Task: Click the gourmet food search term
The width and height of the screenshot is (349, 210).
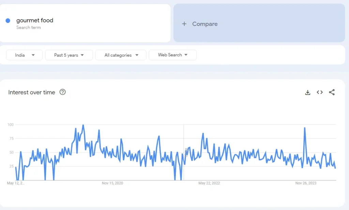Action: click(35, 20)
